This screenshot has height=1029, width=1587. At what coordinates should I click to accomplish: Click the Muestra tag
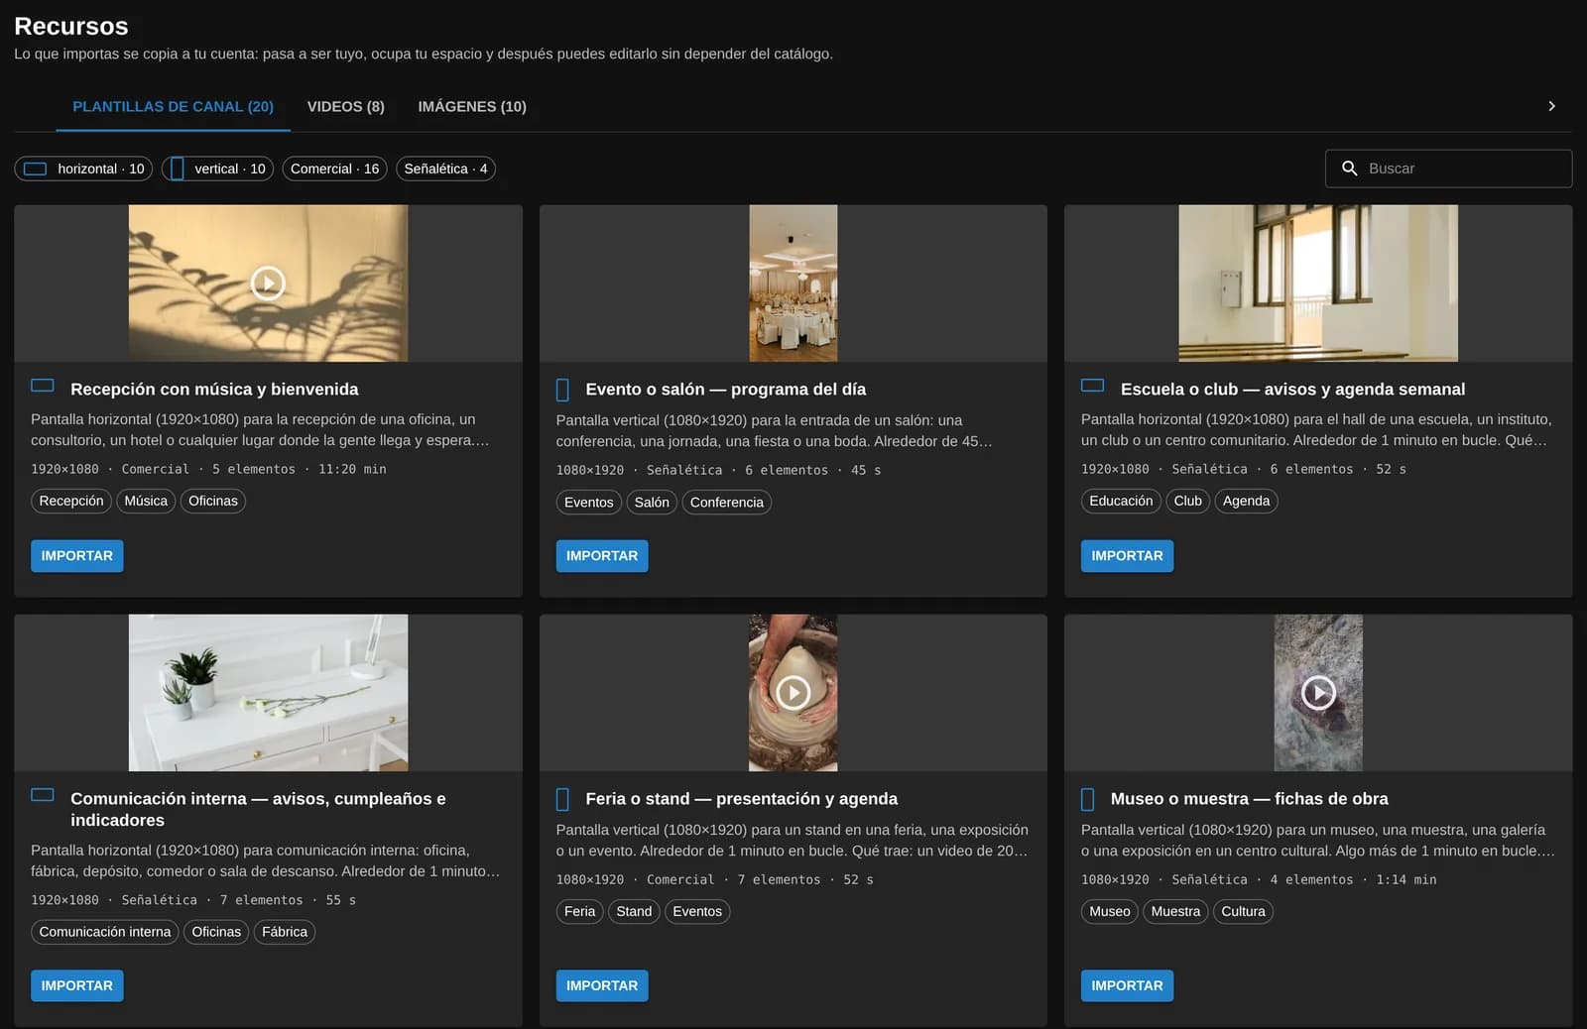pyautogui.click(x=1175, y=911)
